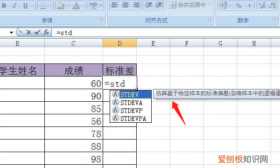Click 合并后居中 merge and center
Image resolution: width=280 pixels, height=168 pixels.
pyautogui.click(x=187, y=5)
